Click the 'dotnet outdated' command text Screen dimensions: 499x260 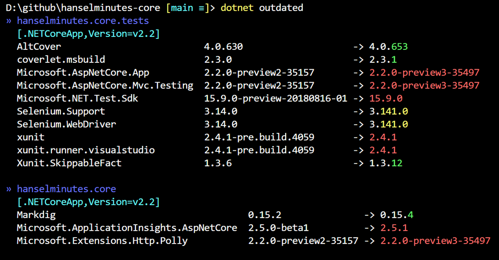(262, 7)
